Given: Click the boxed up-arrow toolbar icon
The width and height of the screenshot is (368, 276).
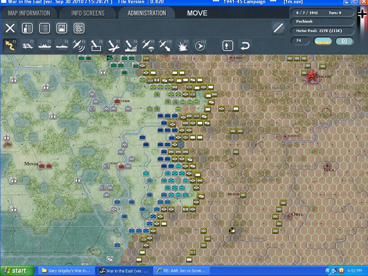Looking at the screenshot, I should (x=227, y=46).
